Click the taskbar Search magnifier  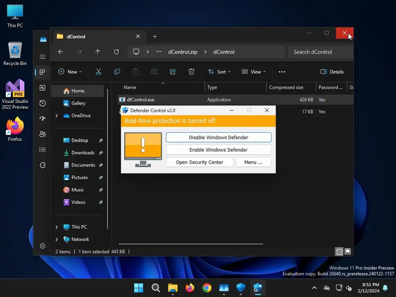(x=155, y=288)
